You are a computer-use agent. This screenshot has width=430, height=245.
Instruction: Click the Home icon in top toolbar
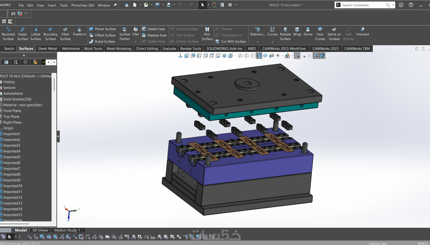coord(127,5)
